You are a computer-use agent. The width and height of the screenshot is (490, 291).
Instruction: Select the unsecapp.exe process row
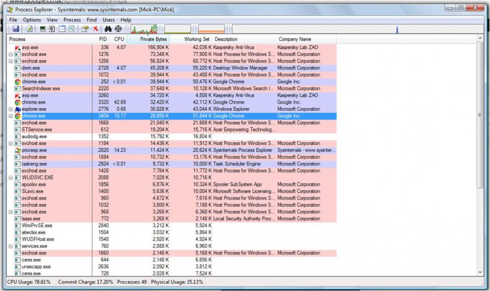point(172,267)
